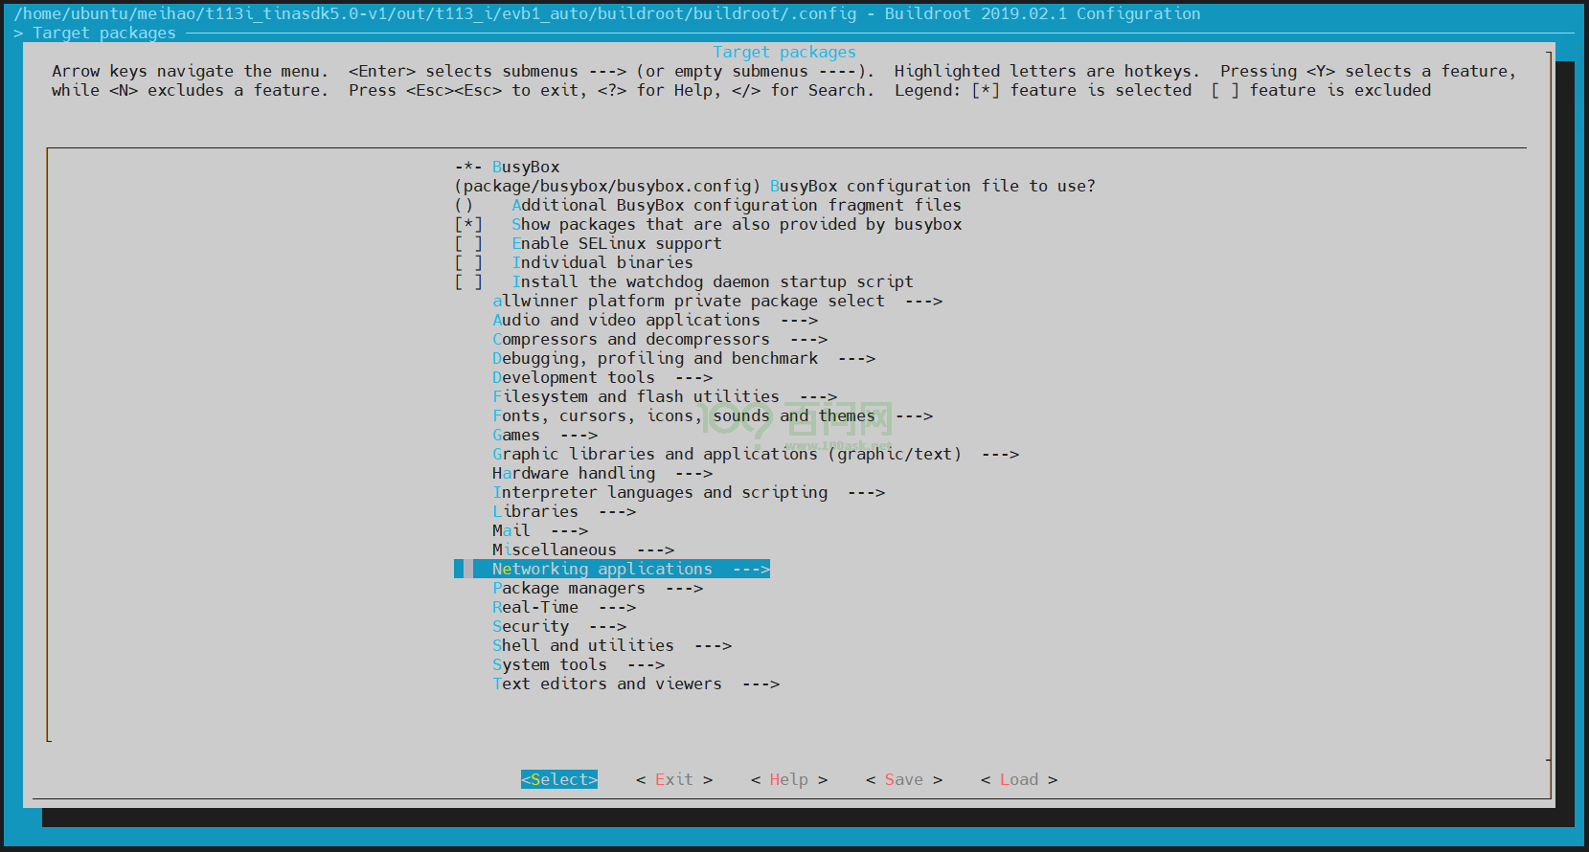Expand the Development tools submenu arrow

(693, 377)
